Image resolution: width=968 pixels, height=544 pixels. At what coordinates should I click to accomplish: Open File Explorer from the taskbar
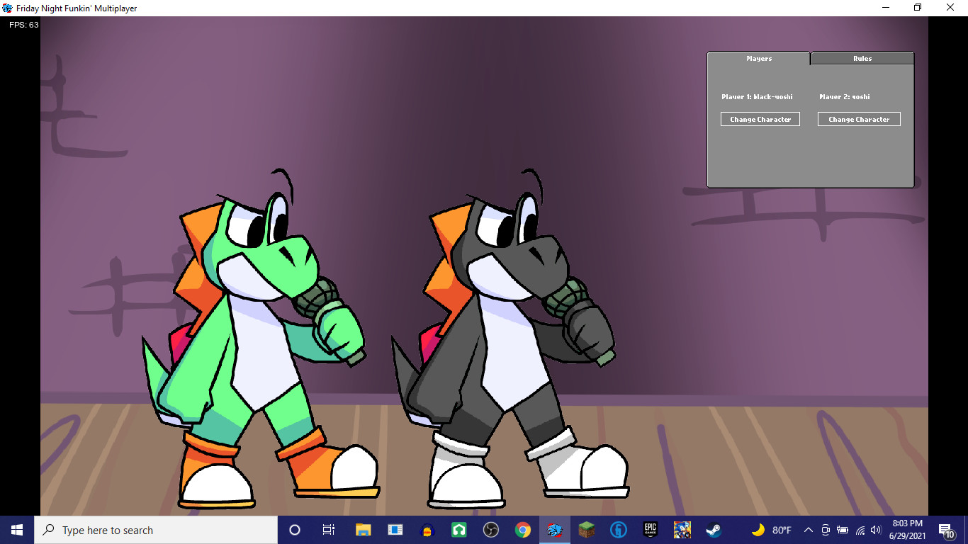click(363, 530)
